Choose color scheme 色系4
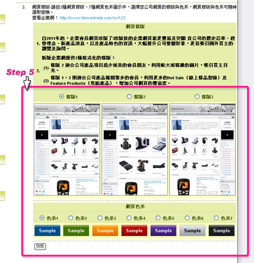The height and width of the screenshot is (263, 254). coord(129,218)
